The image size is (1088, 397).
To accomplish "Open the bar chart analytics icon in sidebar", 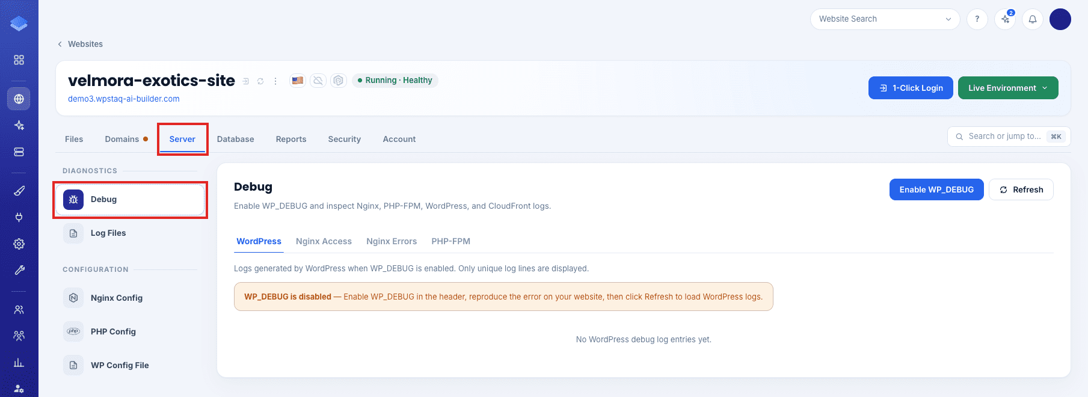I will (19, 362).
